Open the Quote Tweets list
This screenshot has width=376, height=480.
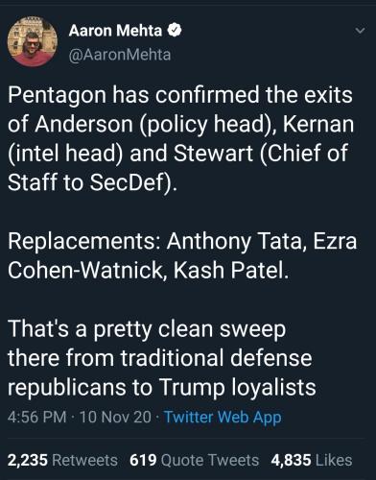coord(210,460)
